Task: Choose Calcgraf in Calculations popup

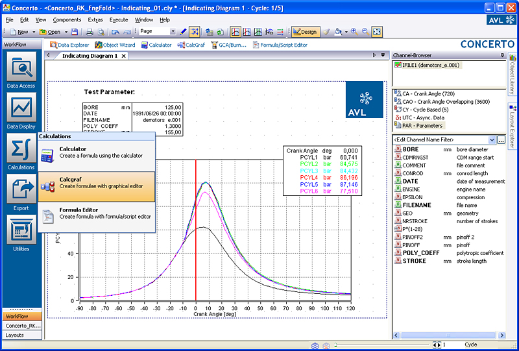Action: click(96, 186)
